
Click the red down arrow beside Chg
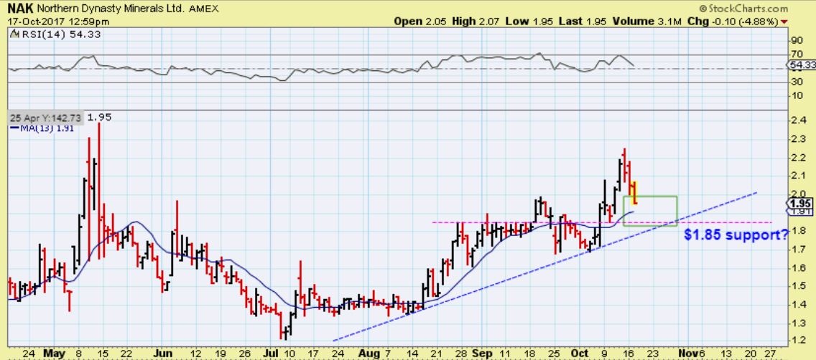coord(803,22)
